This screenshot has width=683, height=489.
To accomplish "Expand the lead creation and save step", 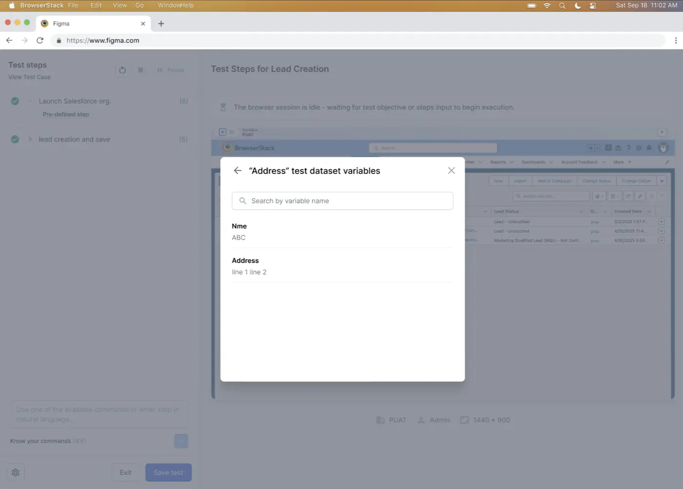I will pyautogui.click(x=30, y=139).
